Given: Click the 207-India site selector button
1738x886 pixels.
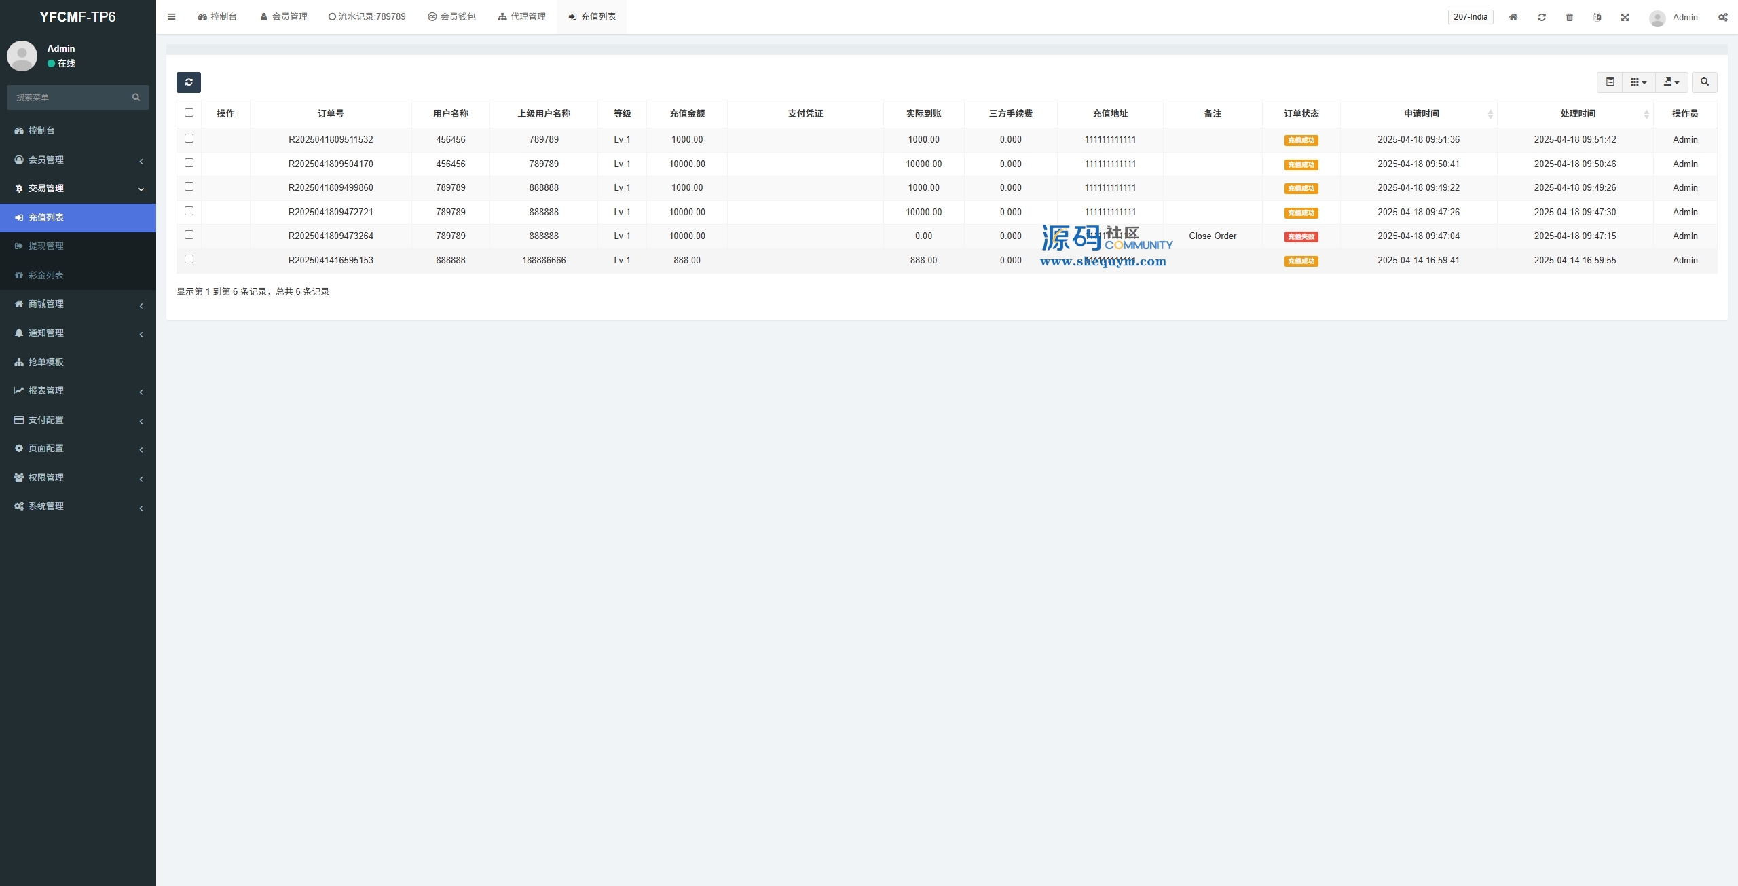Looking at the screenshot, I should [x=1471, y=17].
